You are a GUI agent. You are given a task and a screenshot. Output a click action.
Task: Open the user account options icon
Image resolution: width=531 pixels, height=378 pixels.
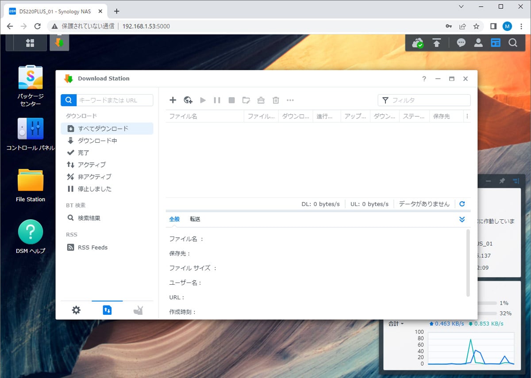[478, 43]
